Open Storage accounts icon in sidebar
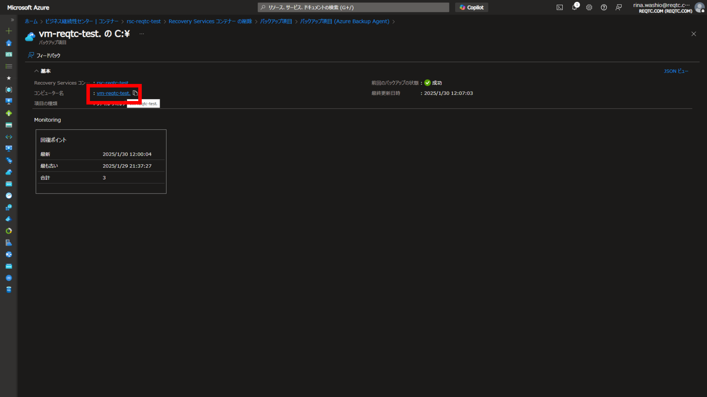Screen dimensions: 707x397 point(9,125)
